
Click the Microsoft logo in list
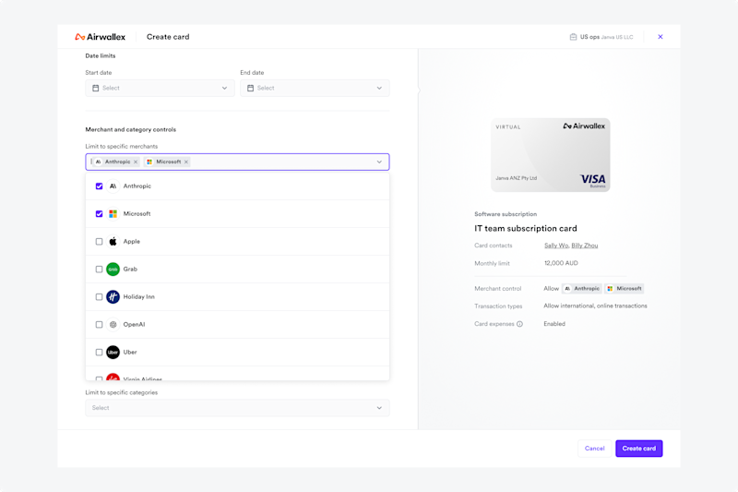tap(113, 214)
